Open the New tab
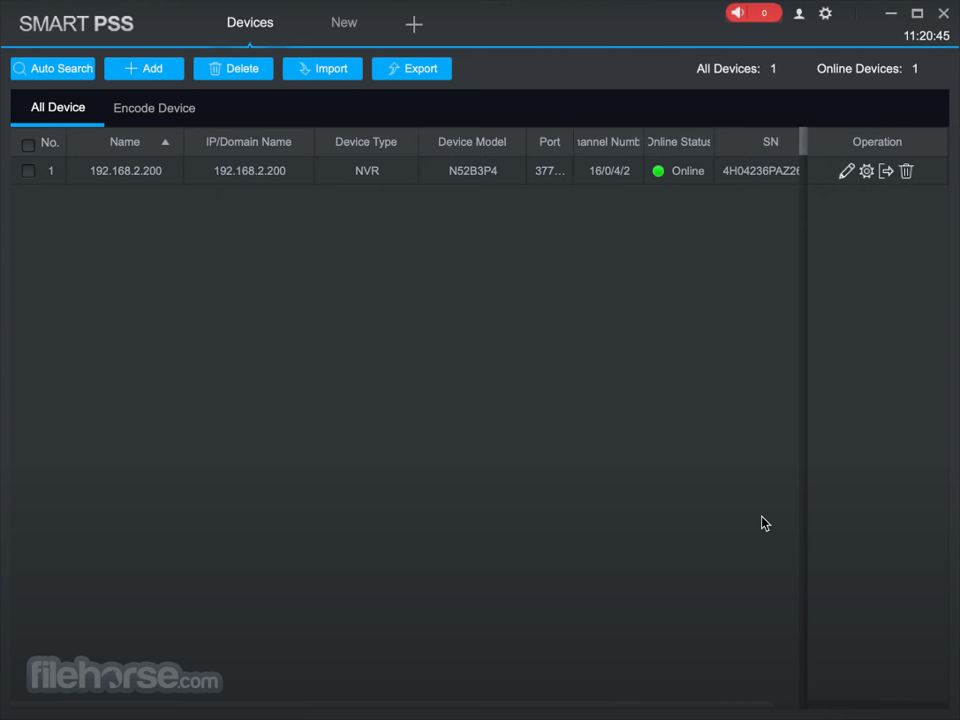 (344, 23)
